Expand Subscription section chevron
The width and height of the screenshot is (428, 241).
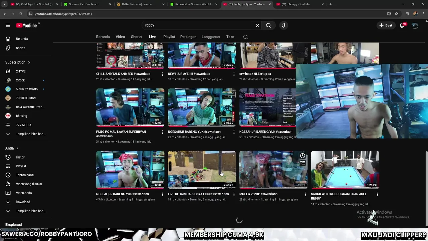tap(29, 62)
